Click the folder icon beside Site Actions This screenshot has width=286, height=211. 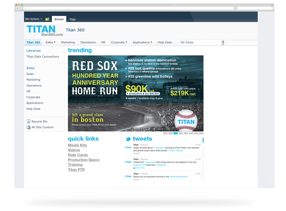pos(47,19)
